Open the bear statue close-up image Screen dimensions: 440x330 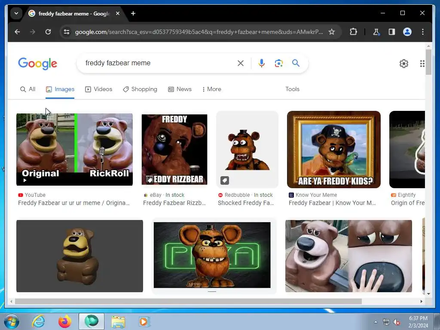[x=348, y=256]
